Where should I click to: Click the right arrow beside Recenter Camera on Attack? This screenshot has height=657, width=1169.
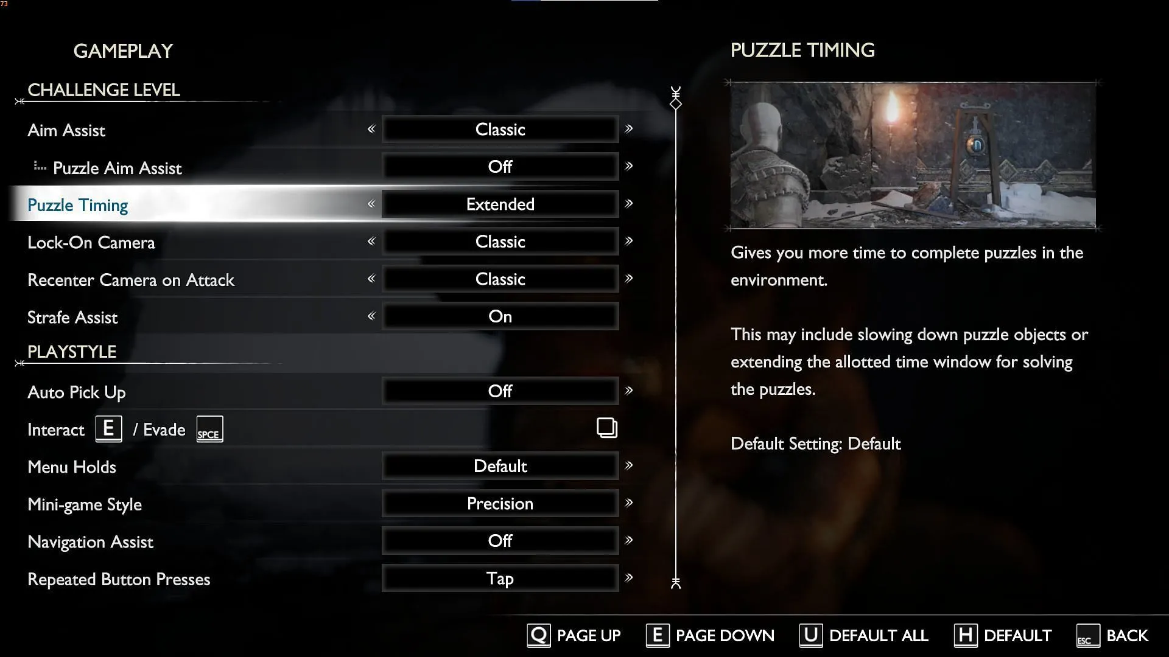click(629, 279)
